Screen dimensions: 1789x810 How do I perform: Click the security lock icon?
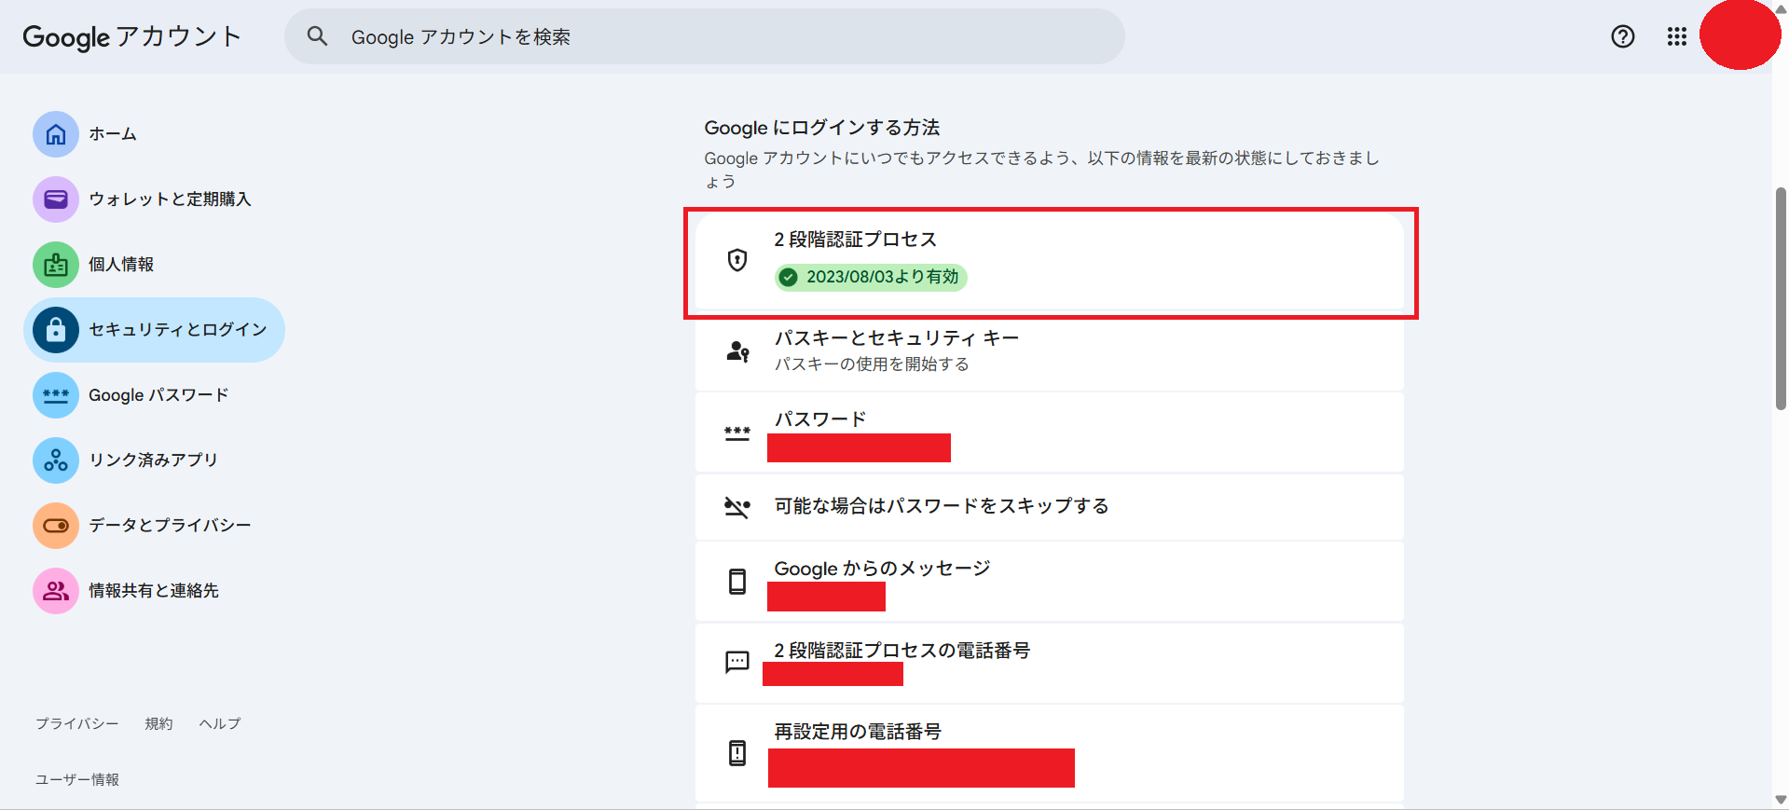(x=56, y=330)
